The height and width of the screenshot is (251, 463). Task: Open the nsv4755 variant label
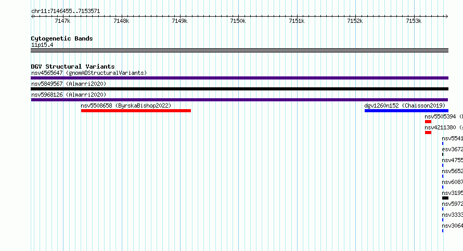click(x=453, y=160)
